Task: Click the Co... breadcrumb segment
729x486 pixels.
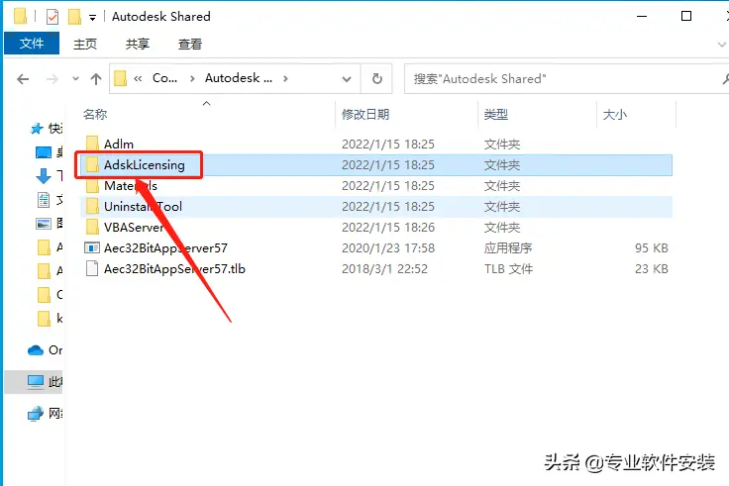Action: tap(164, 78)
